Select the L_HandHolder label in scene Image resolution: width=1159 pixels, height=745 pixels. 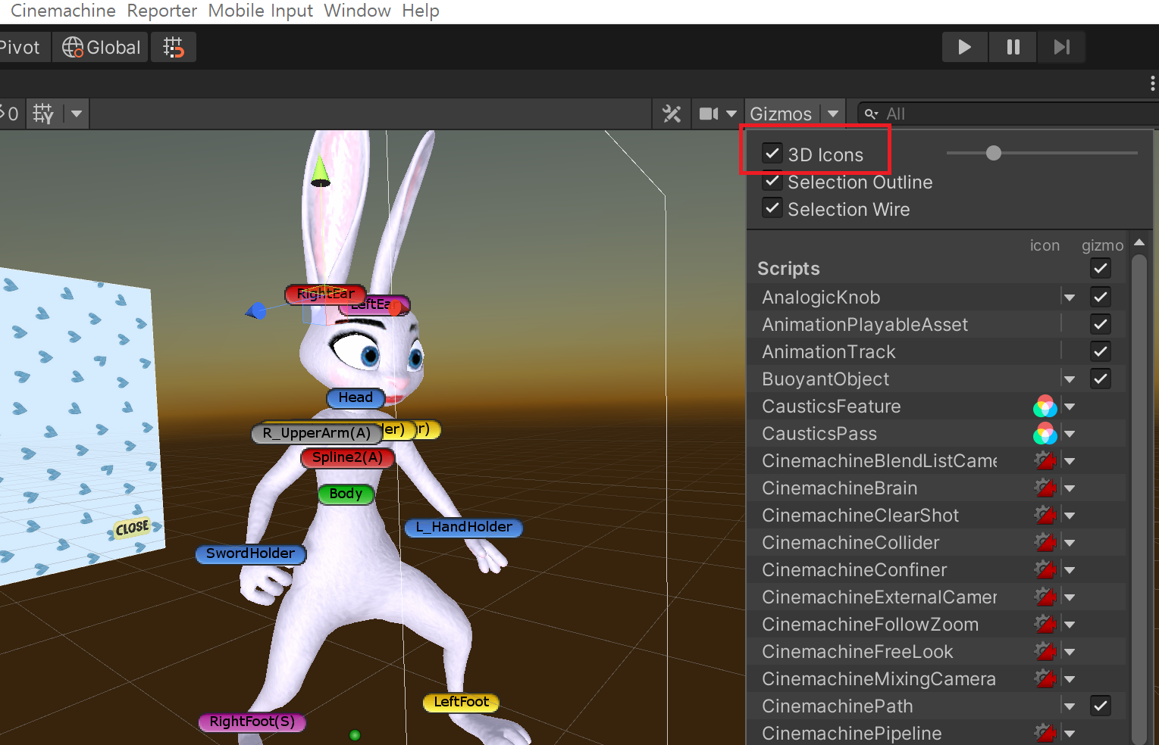pos(463,527)
